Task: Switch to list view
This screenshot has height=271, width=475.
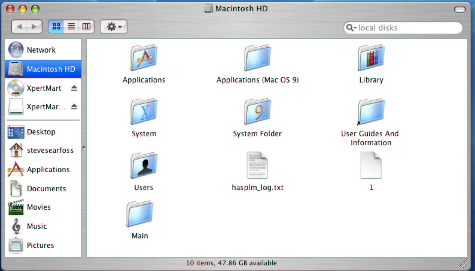Action: [71, 27]
